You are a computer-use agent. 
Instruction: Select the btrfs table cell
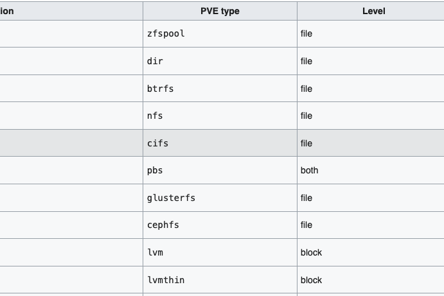coord(160,89)
